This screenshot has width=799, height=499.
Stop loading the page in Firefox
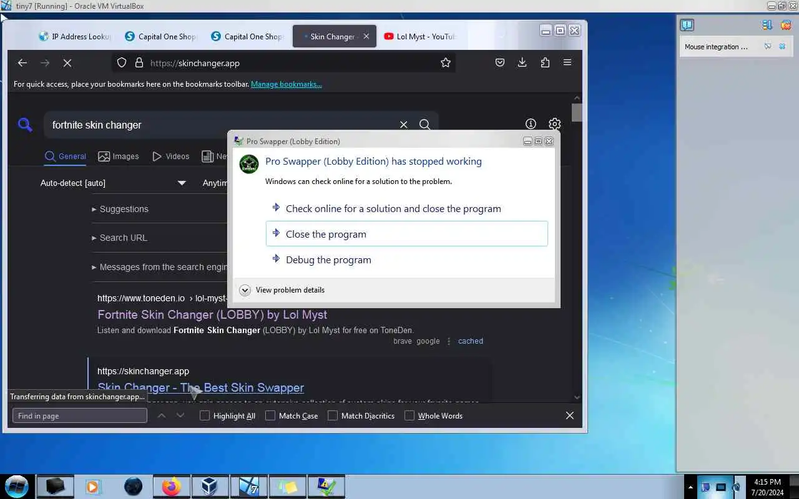[x=67, y=62]
